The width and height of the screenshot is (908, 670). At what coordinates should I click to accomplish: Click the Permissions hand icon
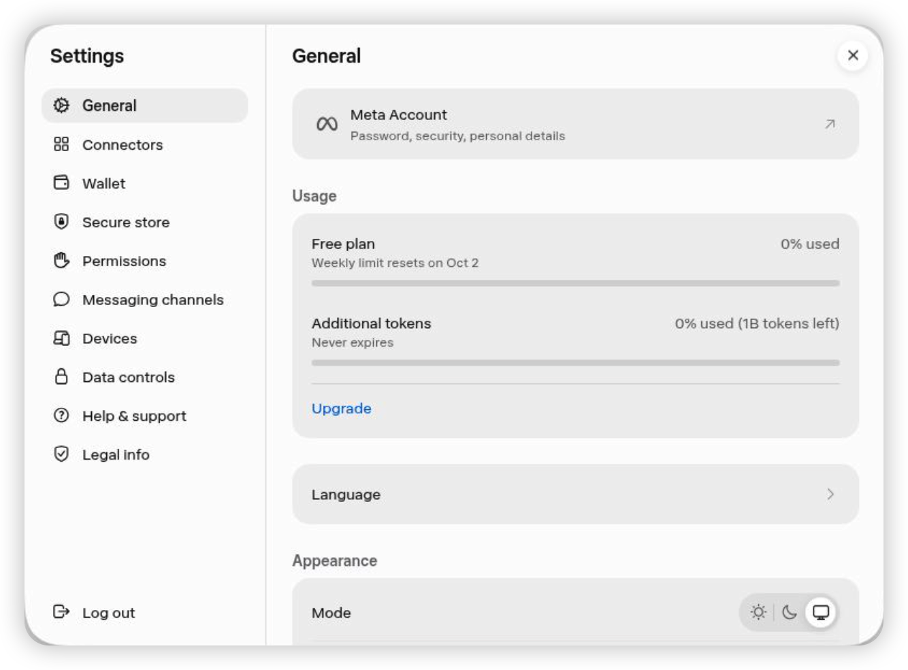61,260
